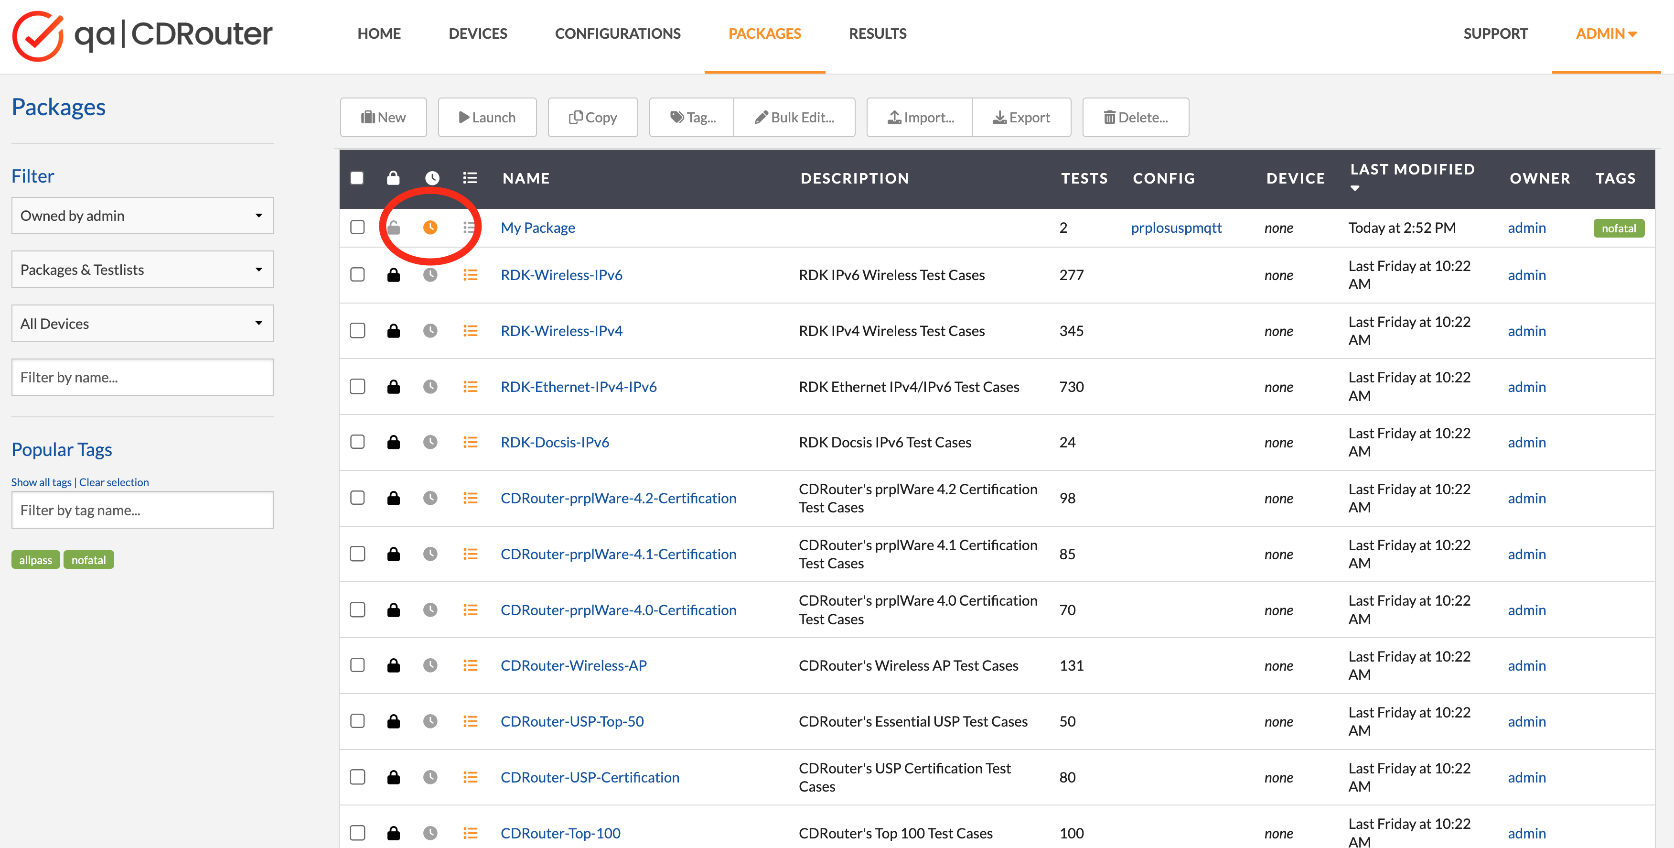Check the CDRouter-USP-Certification checkbox
Viewport: 1674px width, 848px height.
(357, 776)
